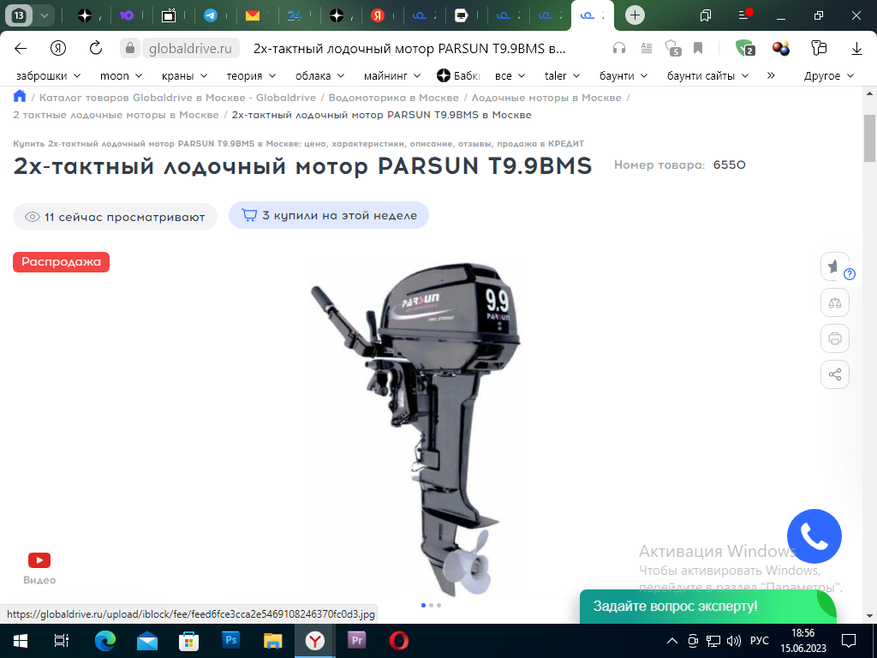Screen dimensions: 877x658
Task: Click the headphones read-aloud icon
Action: click(618, 48)
